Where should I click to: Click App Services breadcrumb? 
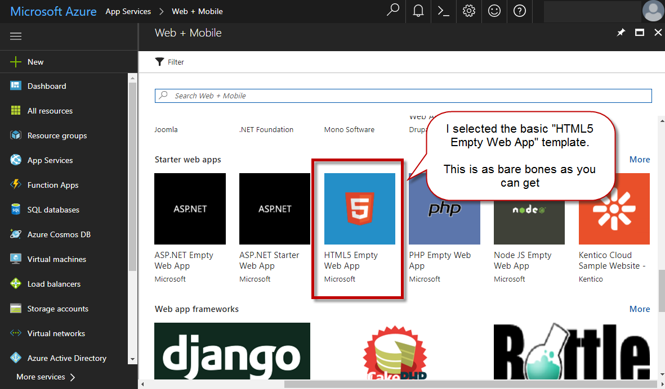coord(128,11)
